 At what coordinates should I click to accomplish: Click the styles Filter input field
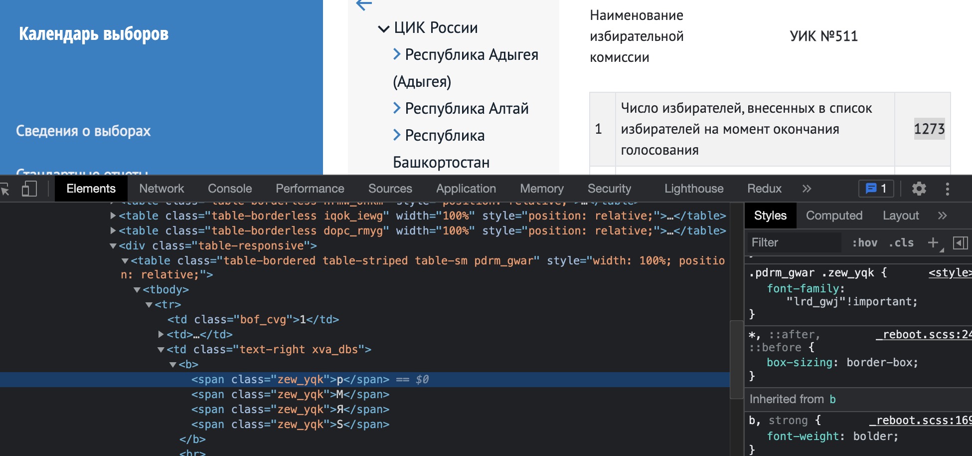click(x=793, y=242)
